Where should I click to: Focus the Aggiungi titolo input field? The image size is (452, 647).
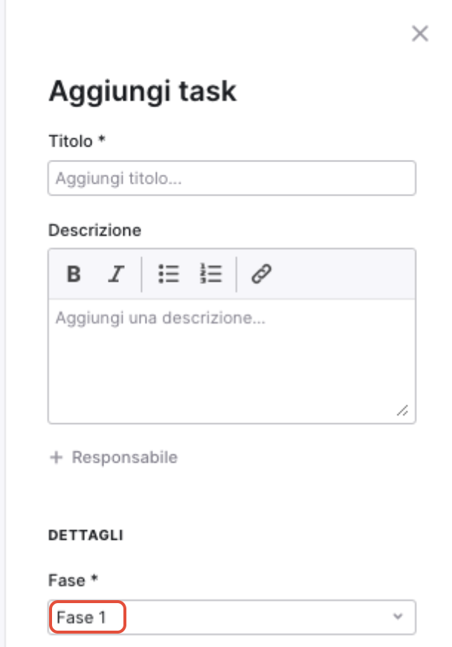click(232, 178)
